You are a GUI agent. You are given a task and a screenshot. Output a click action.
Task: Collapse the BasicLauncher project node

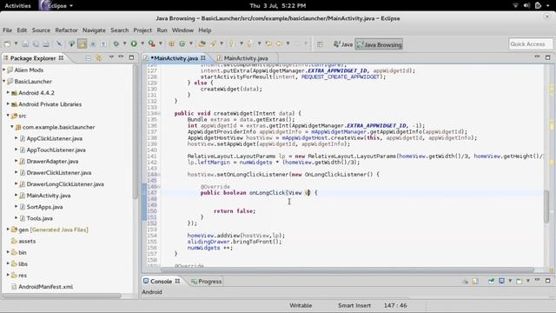tap(3, 81)
